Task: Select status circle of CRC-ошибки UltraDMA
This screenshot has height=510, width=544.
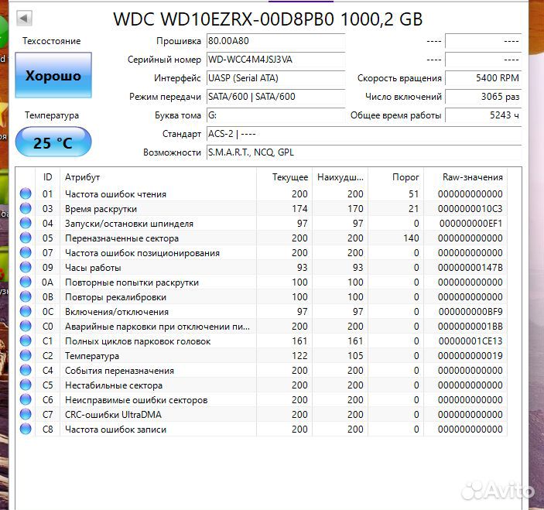Action: coord(26,414)
